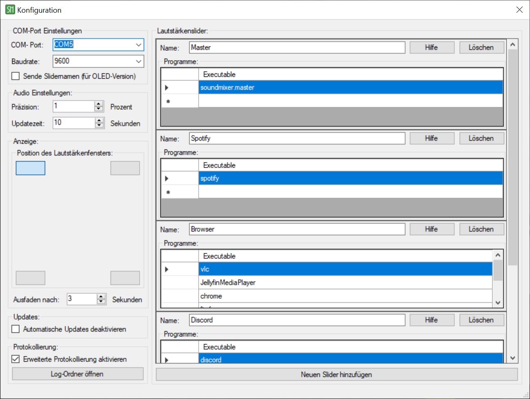Select the soundmixer.master executable cell
The width and height of the screenshot is (530, 399).
pos(351,87)
